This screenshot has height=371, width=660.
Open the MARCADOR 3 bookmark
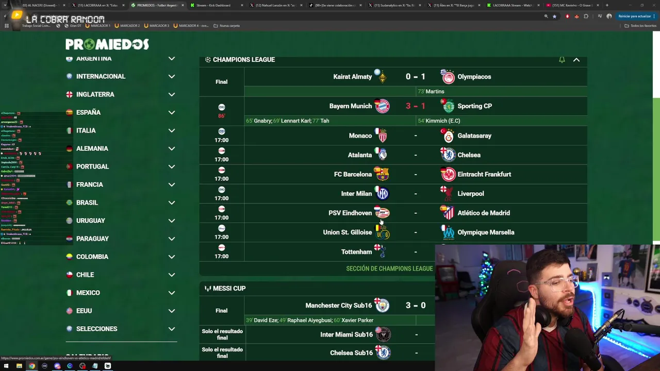[156, 26]
